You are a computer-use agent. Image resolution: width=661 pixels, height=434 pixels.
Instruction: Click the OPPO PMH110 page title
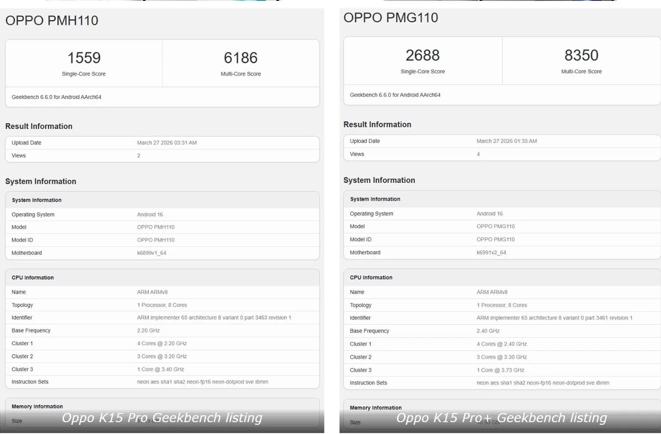(52, 21)
